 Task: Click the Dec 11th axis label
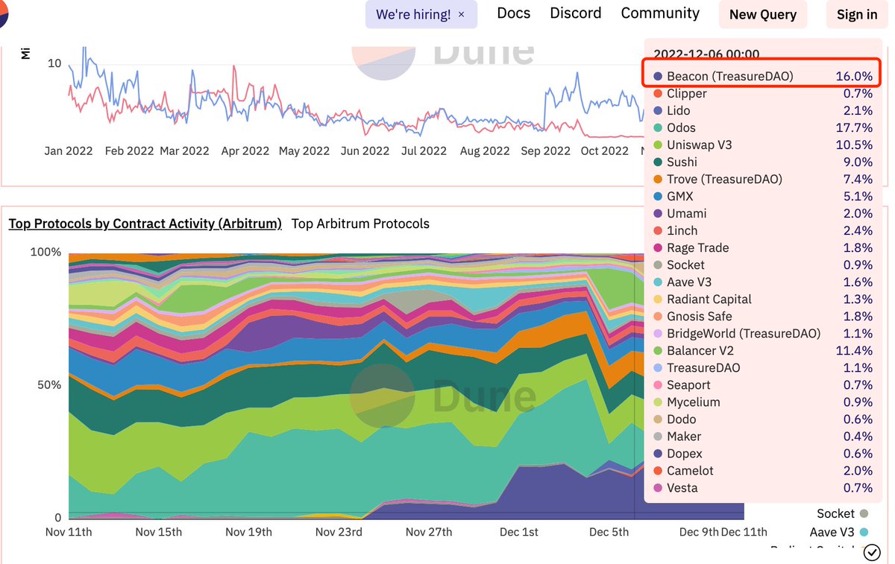pos(744,532)
